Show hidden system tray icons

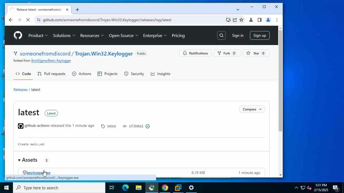pyautogui.click(x=296, y=188)
